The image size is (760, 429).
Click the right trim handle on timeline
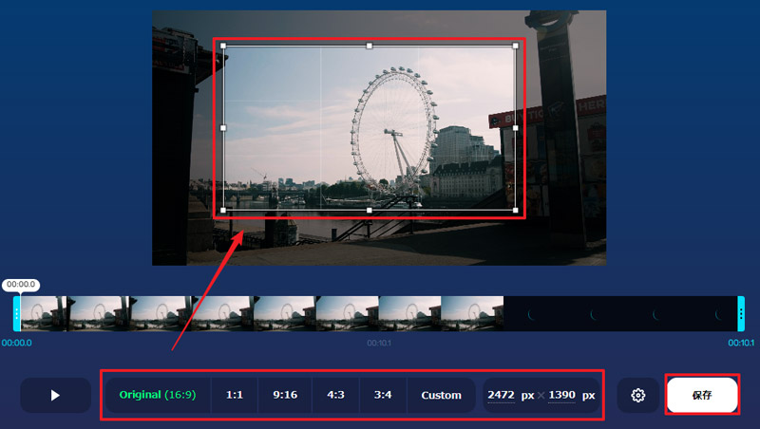pyautogui.click(x=741, y=312)
